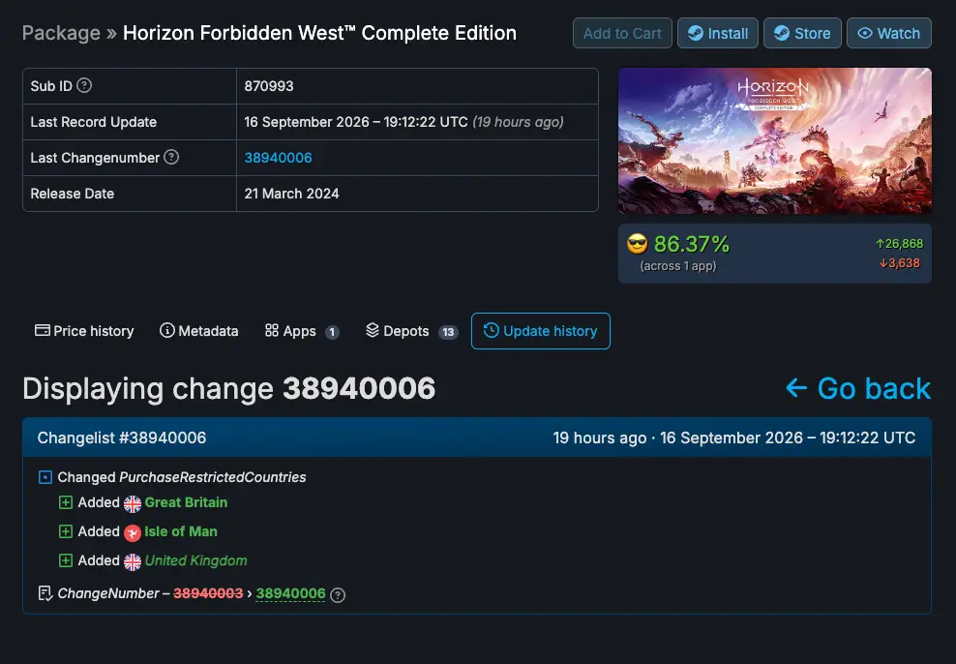Click the sunglasses emoji rating icon
This screenshot has height=664, width=956.
pyautogui.click(x=637, y=244)
